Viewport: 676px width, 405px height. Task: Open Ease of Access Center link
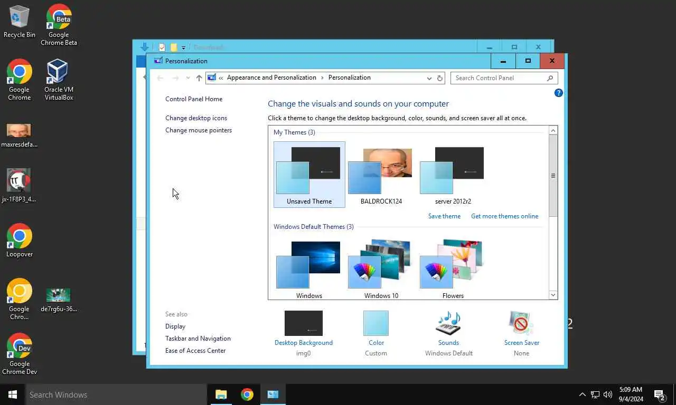(195, 351)
